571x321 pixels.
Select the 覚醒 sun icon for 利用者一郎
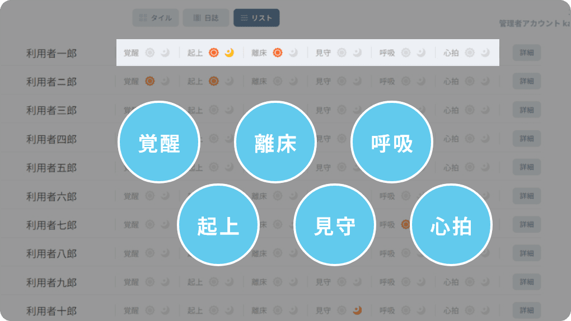149,53
